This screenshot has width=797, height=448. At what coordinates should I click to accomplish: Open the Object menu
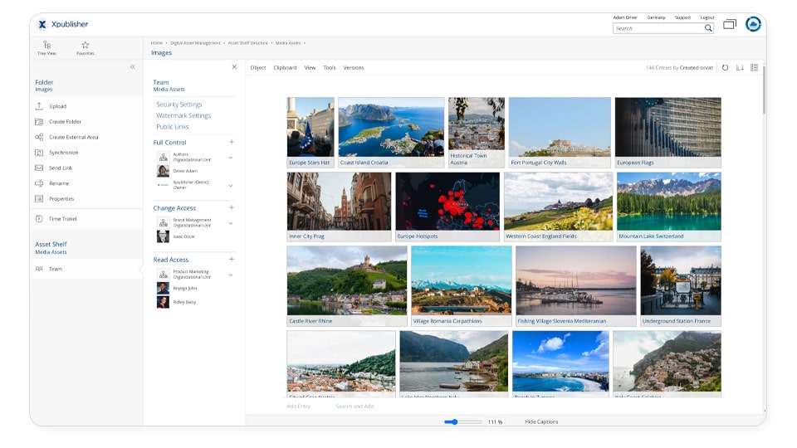click(257, 67)
